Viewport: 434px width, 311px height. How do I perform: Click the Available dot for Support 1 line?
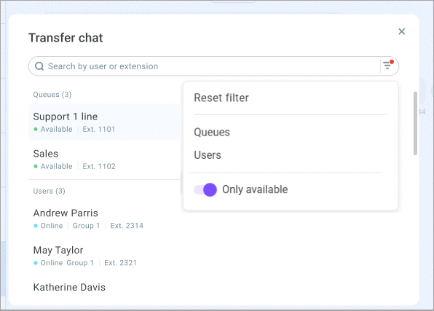click(36, 129)
